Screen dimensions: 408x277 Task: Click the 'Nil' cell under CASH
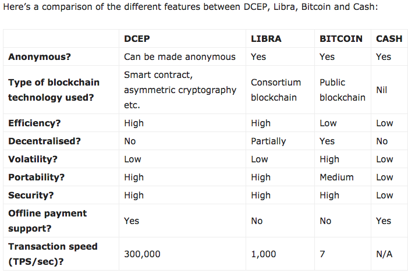pos(381,90)
